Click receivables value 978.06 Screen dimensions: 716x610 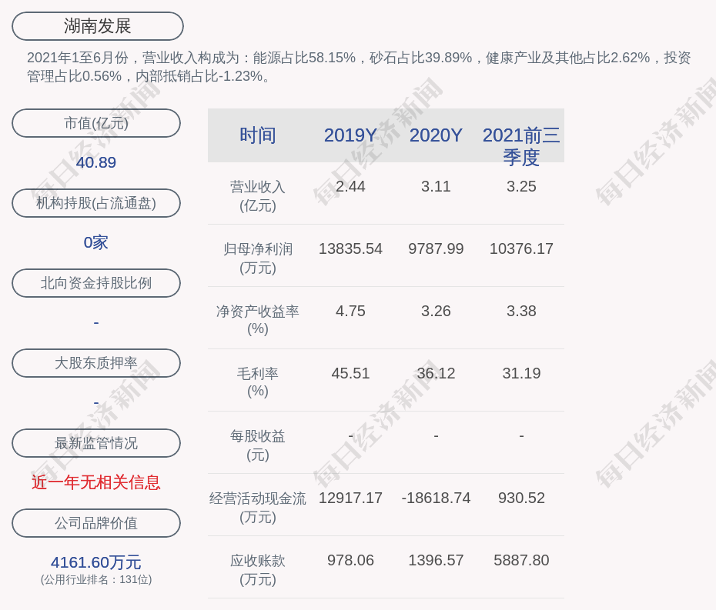coord(350,560)
